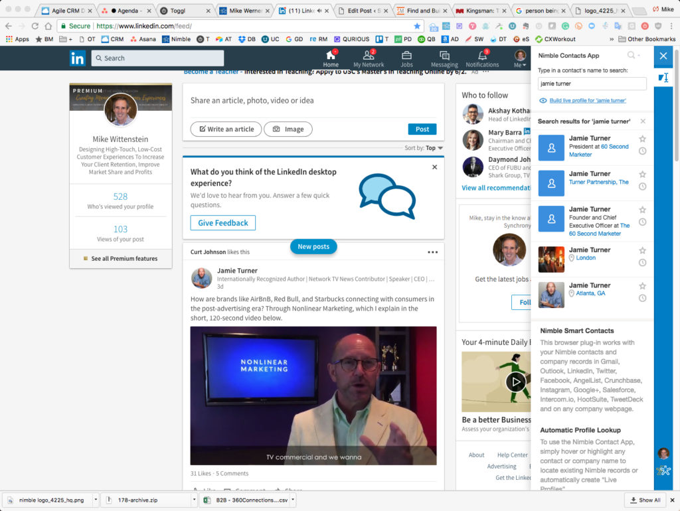Click See all Premium features

click(x=120, y=259)
